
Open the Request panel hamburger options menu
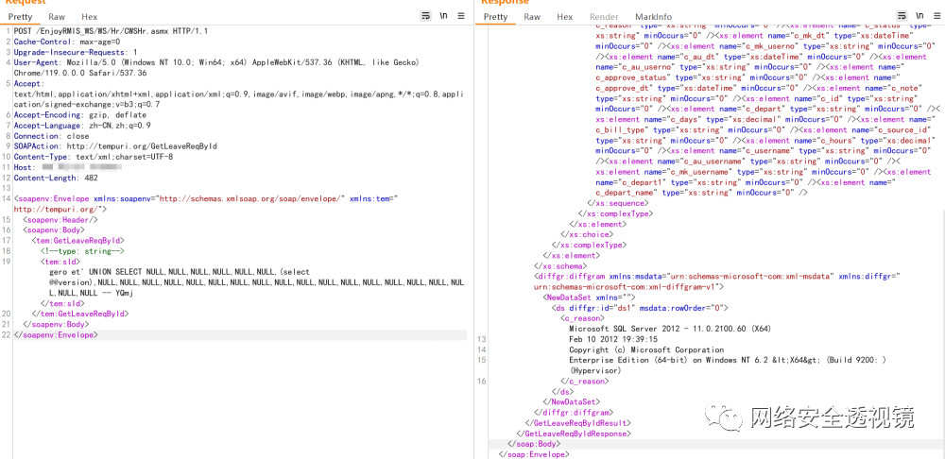point(461,16)
